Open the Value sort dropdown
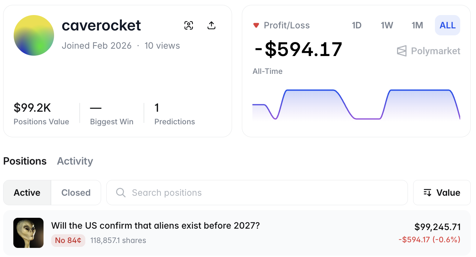476x257 pixels. (442, 193)
